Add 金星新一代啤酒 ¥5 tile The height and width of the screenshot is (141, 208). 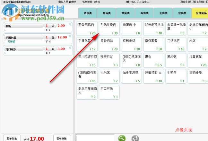[x=176, y=29]
